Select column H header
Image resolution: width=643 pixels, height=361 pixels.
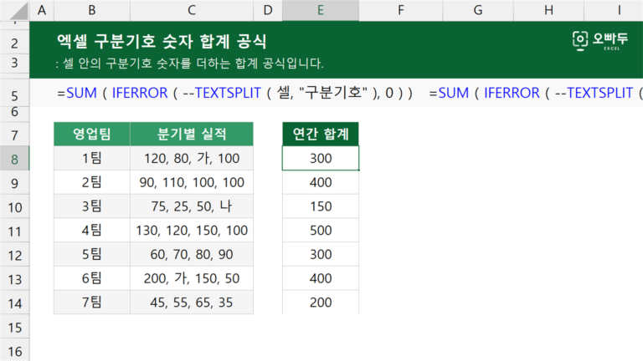point(548,10)
